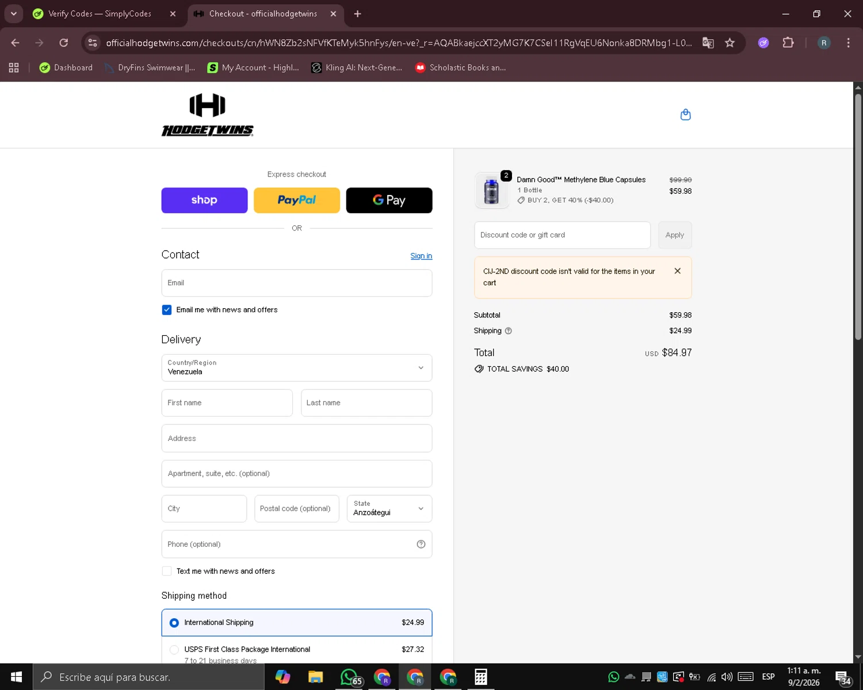
Task: Open the browser extensions puzzle icon
Action: pos(788,43)
